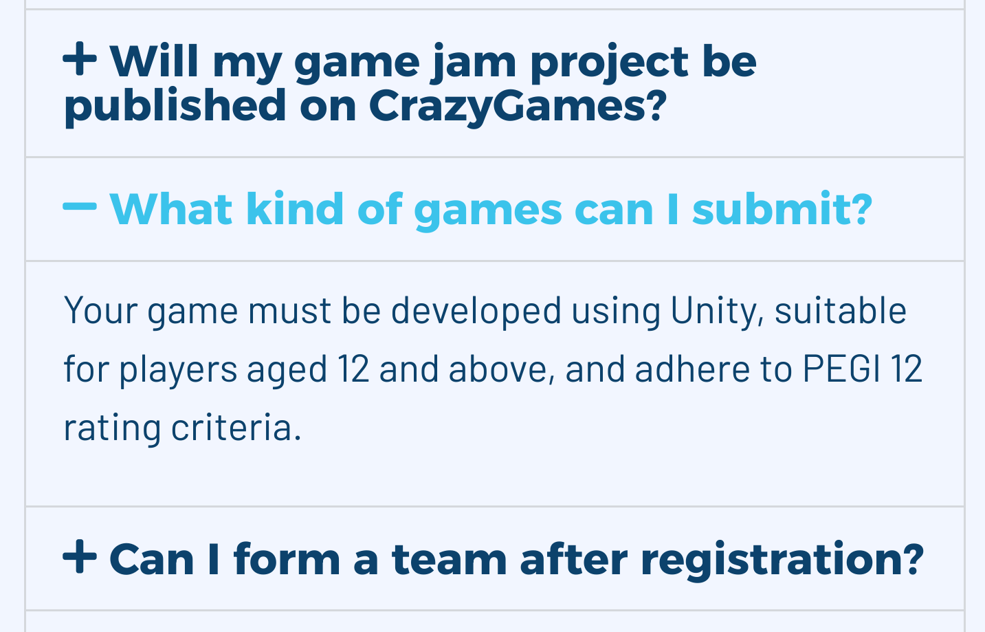Select the 'published on CrazyGames?' heading line
Image resolution: width=985 pixels, height=632 pixels.
point(365,106)
